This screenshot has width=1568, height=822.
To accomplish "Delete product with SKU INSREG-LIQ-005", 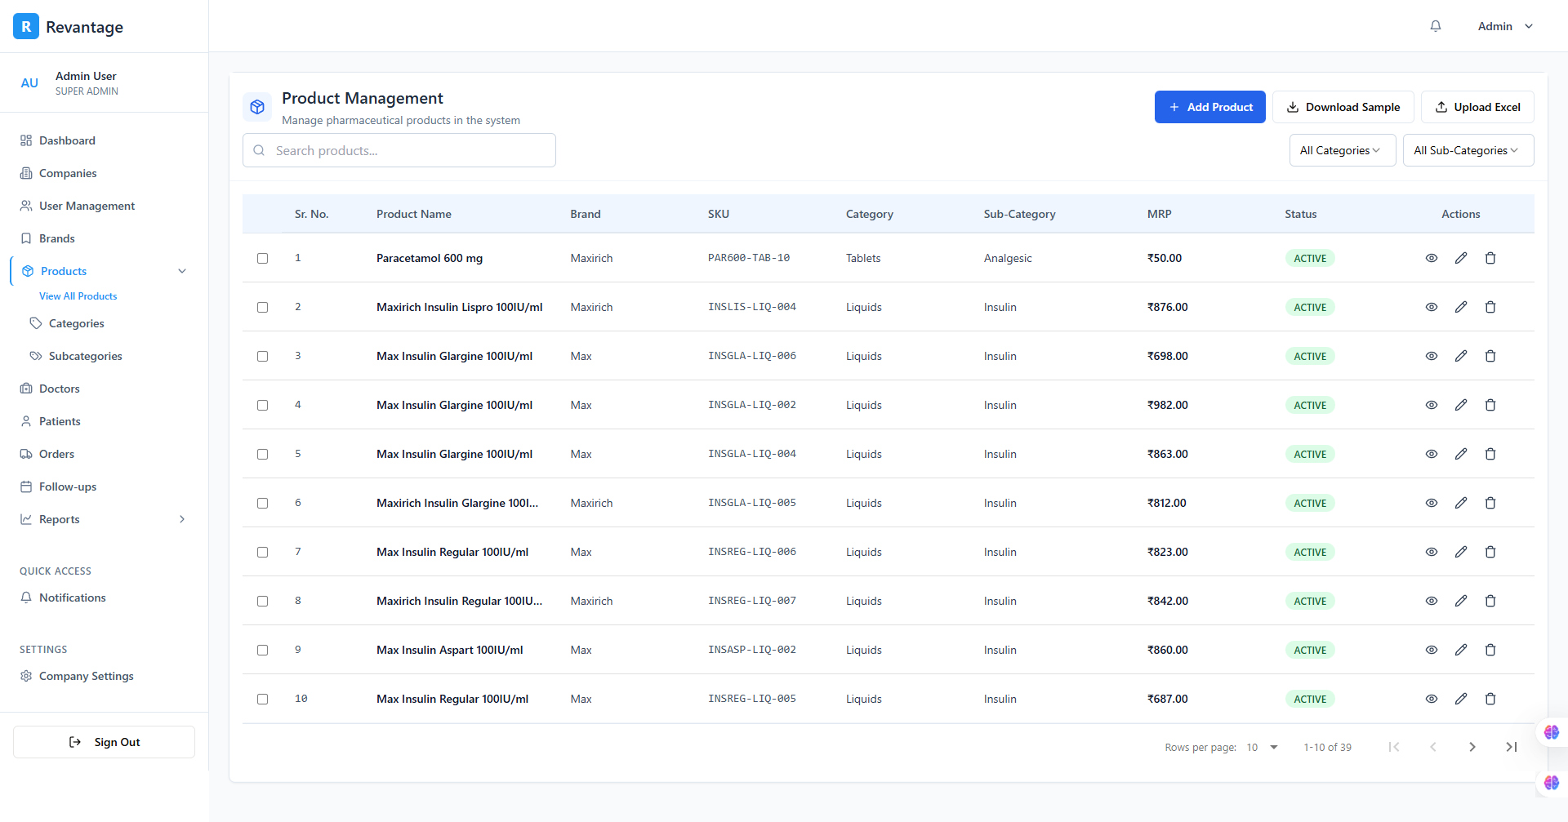I will point(1490,699).
